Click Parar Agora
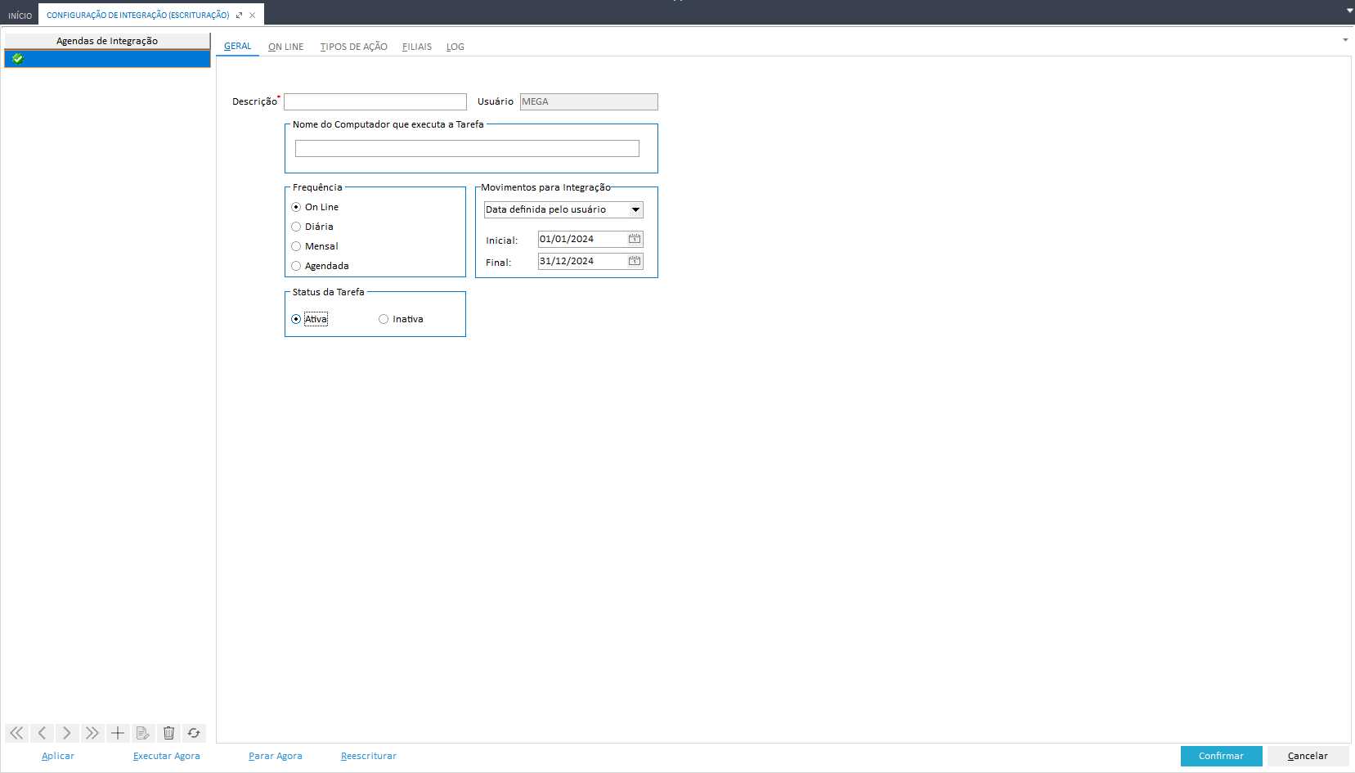This screenshot has height=773, width=1355. [x=276, y=756]
